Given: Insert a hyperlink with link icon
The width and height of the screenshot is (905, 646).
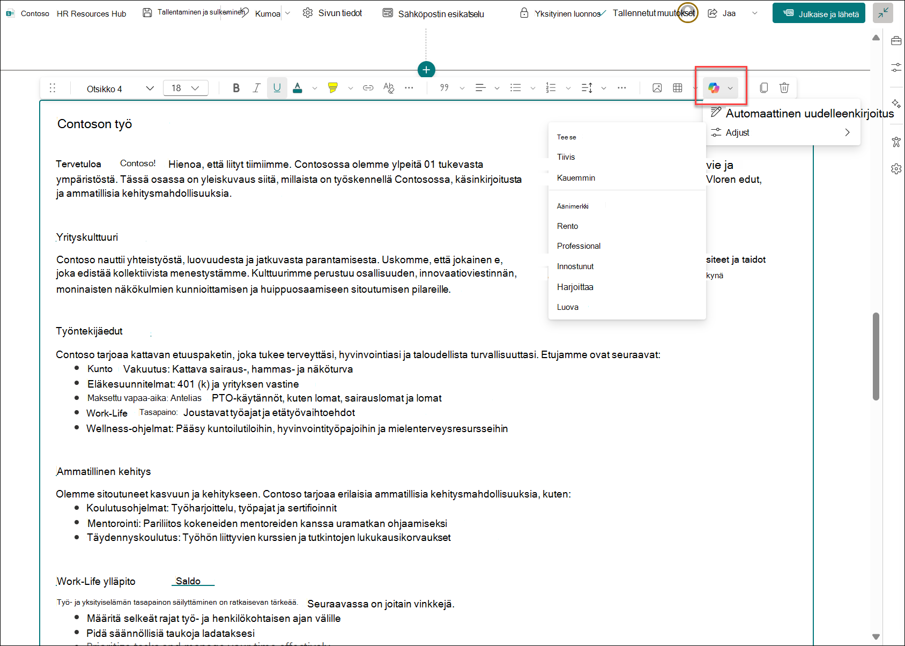Looking at the screenshot, I should click(368, 88).
